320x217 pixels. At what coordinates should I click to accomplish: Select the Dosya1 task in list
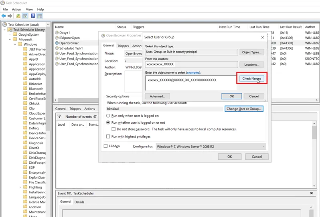click(x=65, y=32)
